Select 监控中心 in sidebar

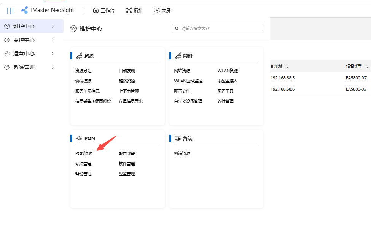pyautogui.click(x=32, y=40)
